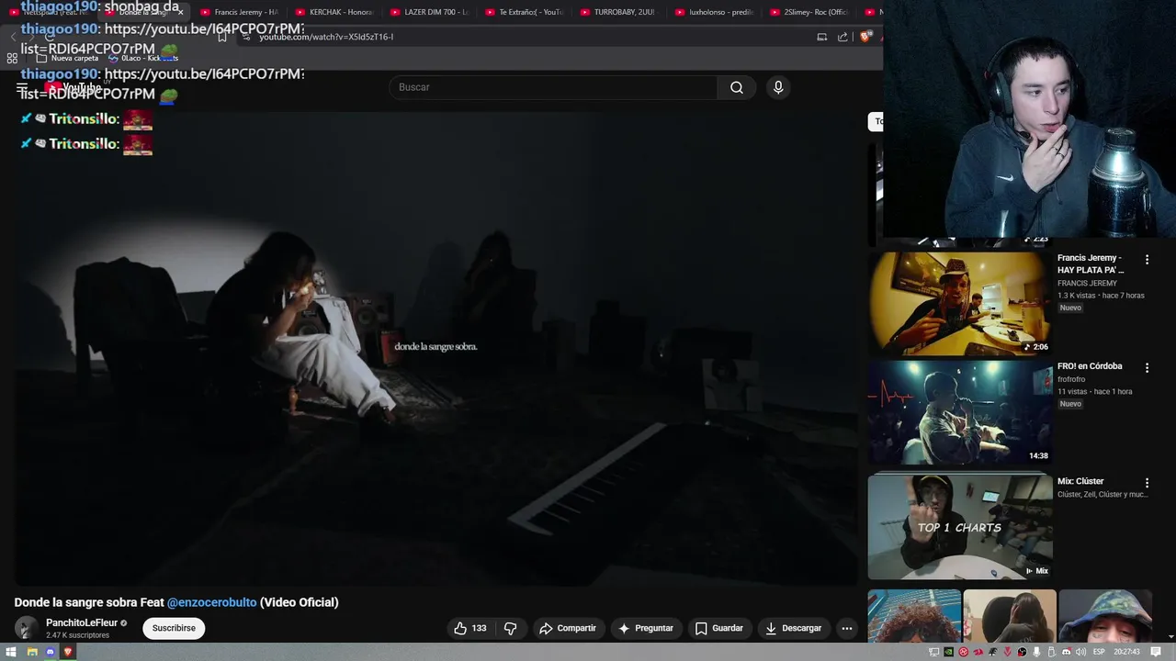Open Brave browser taskbar icon

pyautogui.click(x=68, y=652)
